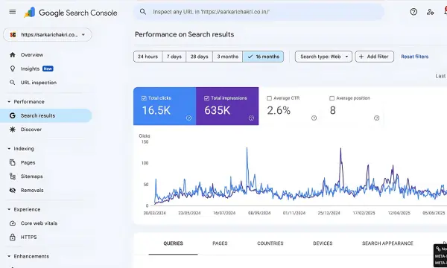
Task: Collapse the Indexing section
Action: (9, 149)
